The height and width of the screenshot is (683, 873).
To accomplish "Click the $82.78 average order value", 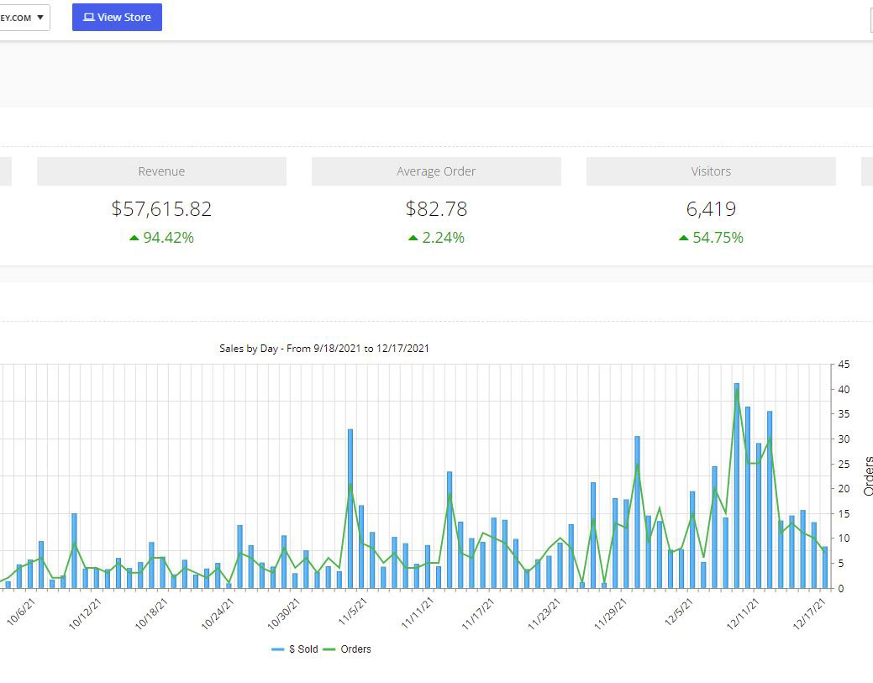I will tap(436, 208).
